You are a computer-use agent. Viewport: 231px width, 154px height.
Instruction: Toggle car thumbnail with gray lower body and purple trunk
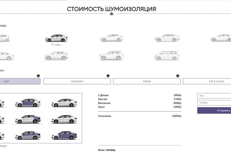point(28,135)
